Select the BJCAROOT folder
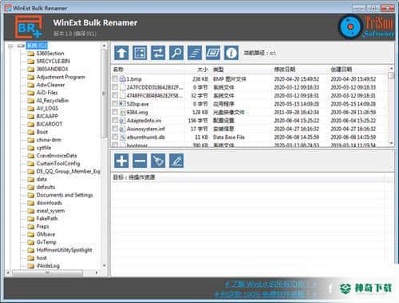 click(49, 124)
